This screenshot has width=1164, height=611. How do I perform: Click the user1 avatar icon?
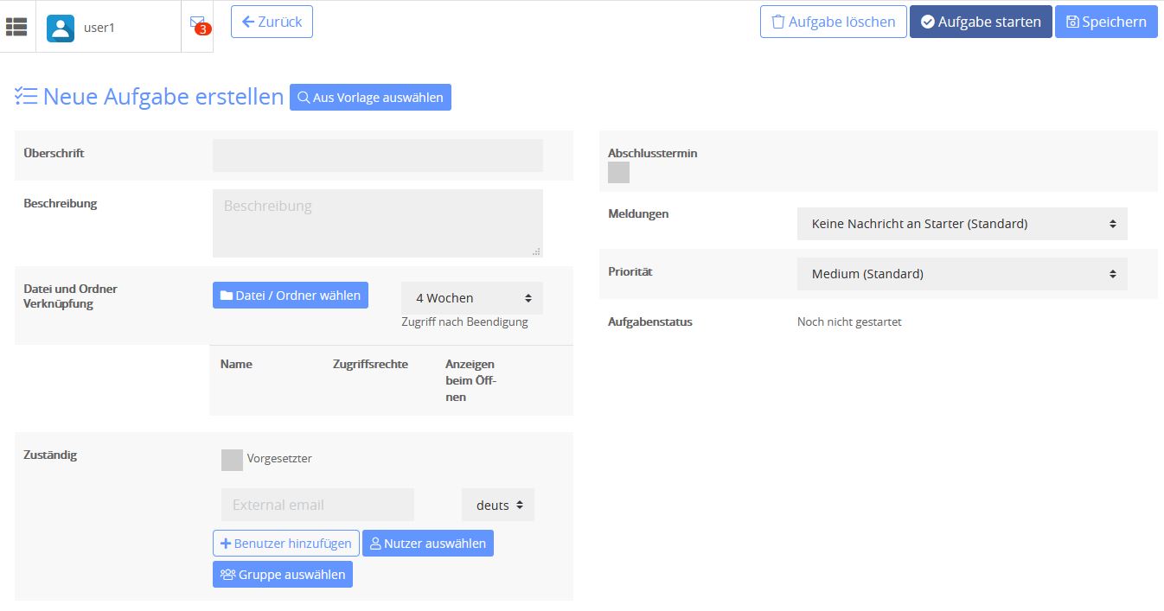tap(59, 26)
